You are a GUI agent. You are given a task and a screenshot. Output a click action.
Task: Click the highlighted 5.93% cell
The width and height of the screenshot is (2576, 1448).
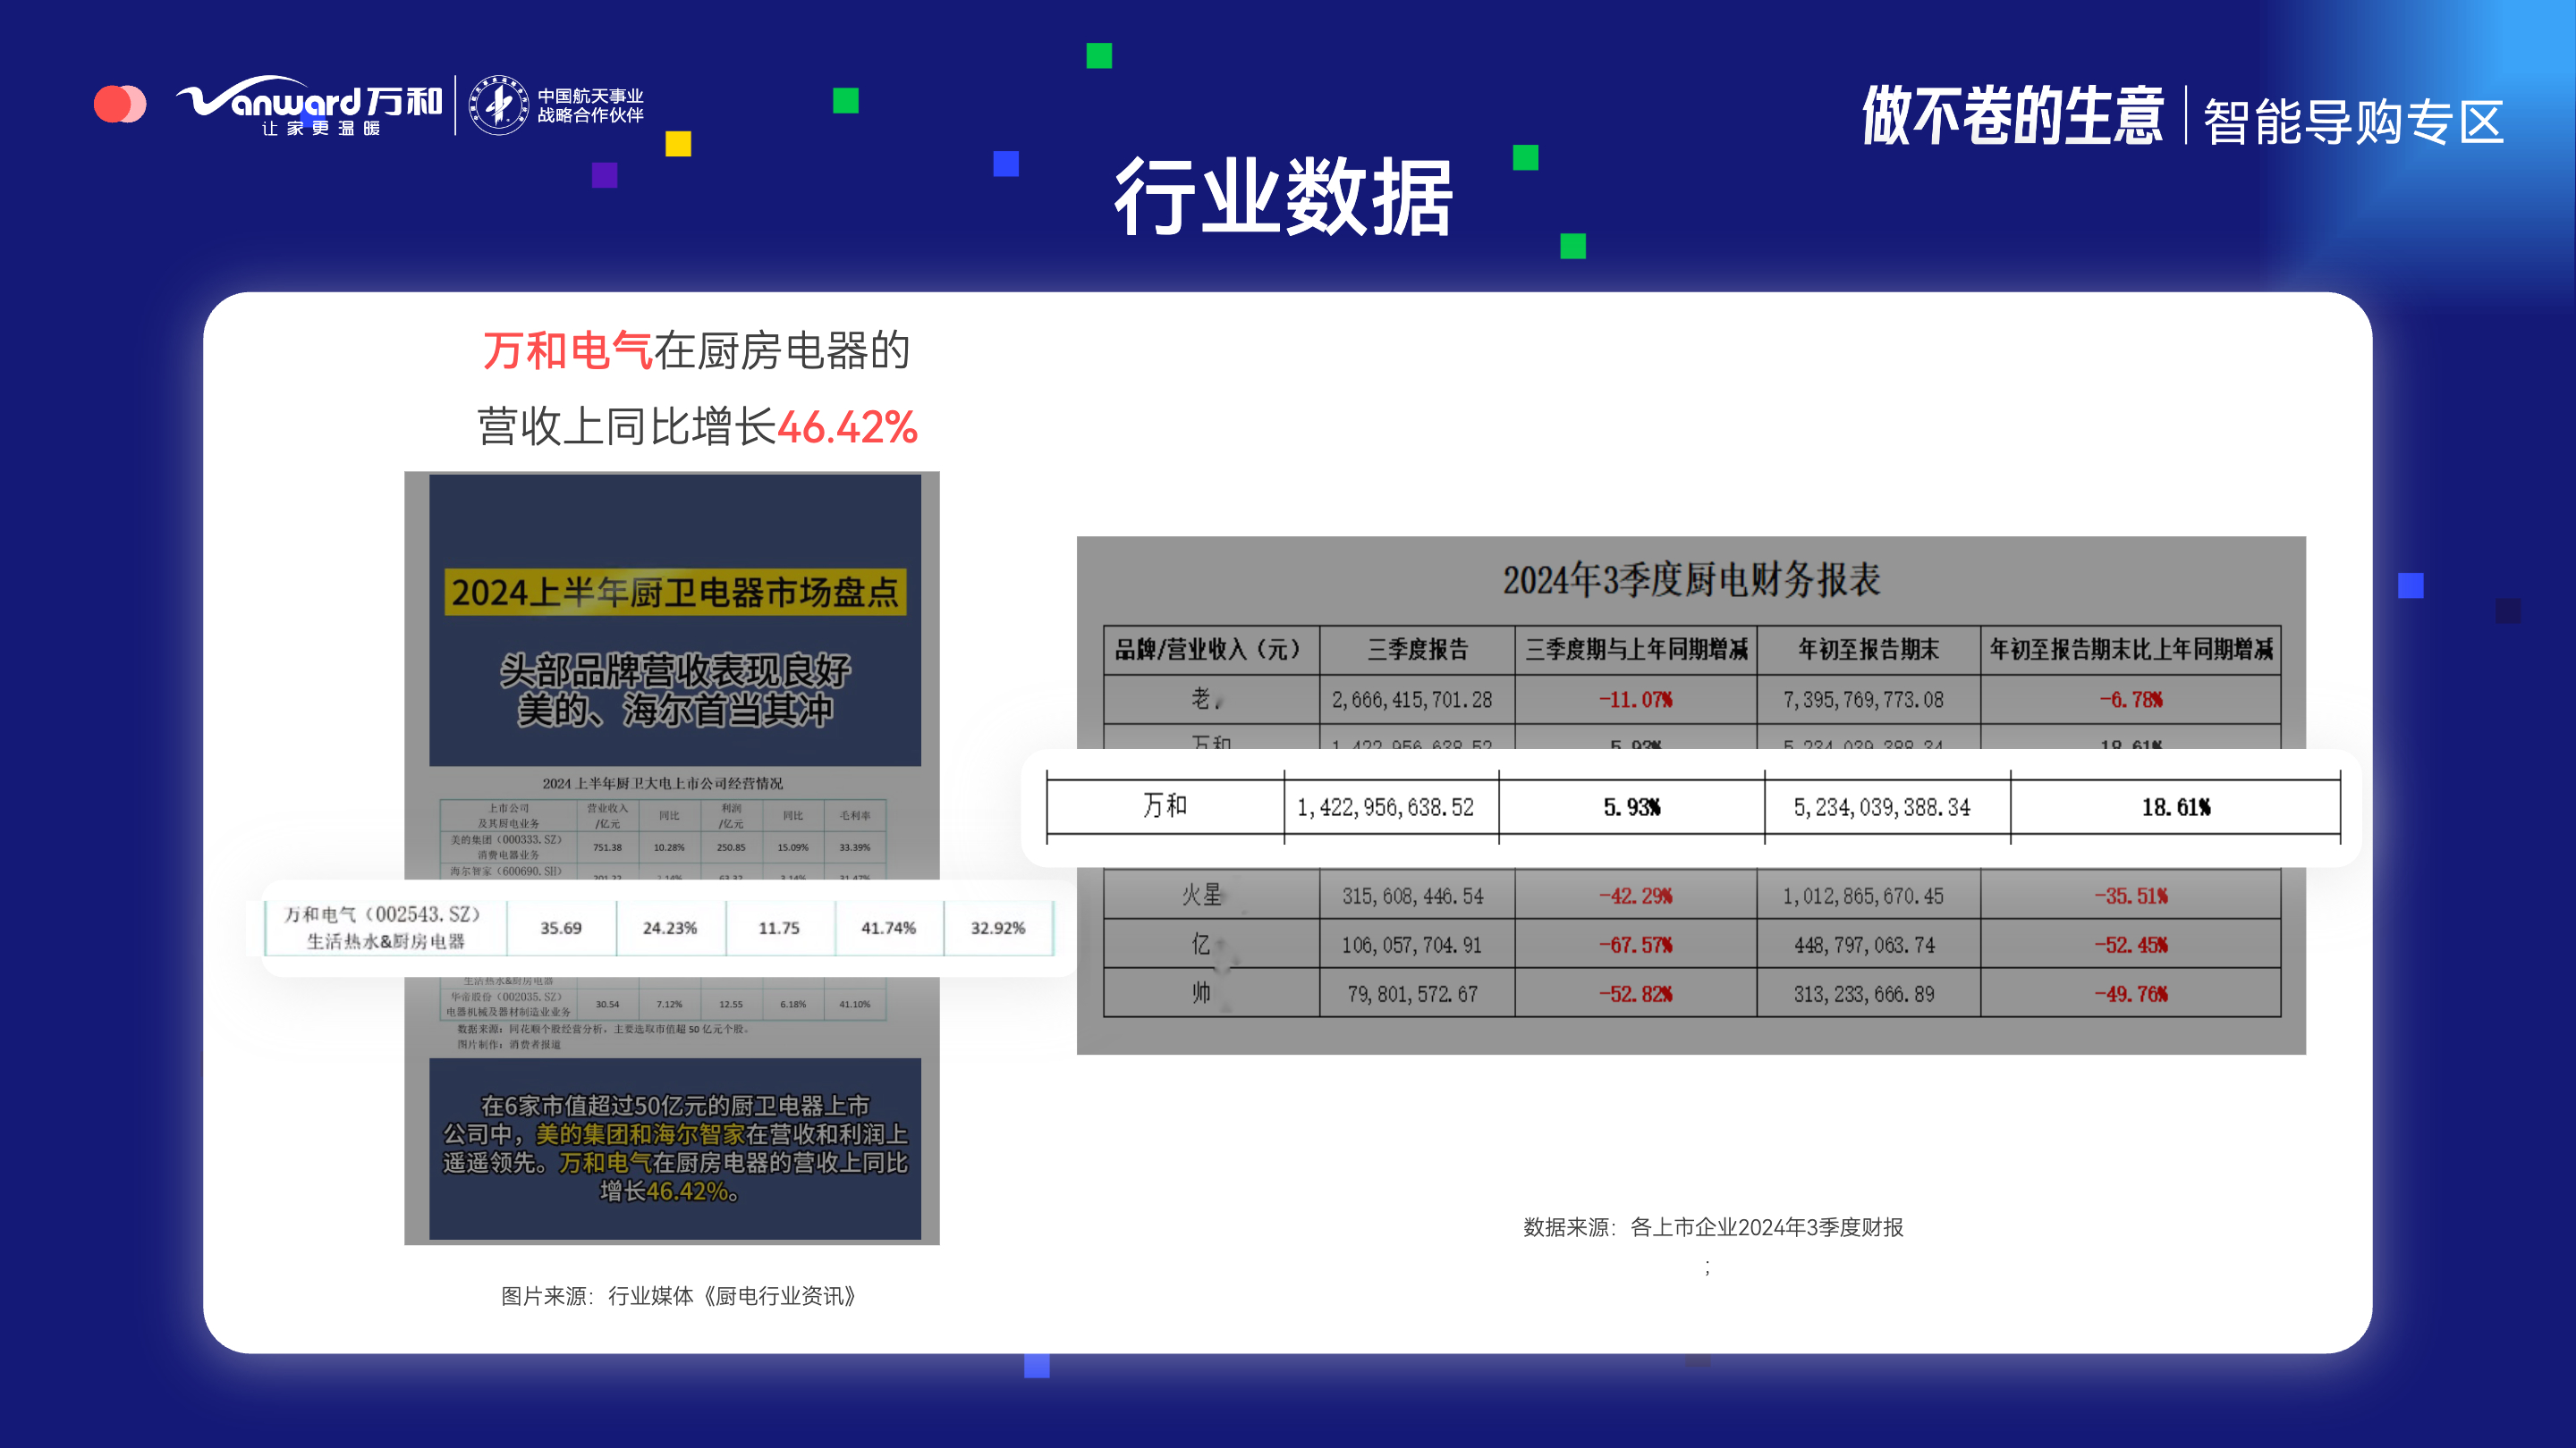1632,807
